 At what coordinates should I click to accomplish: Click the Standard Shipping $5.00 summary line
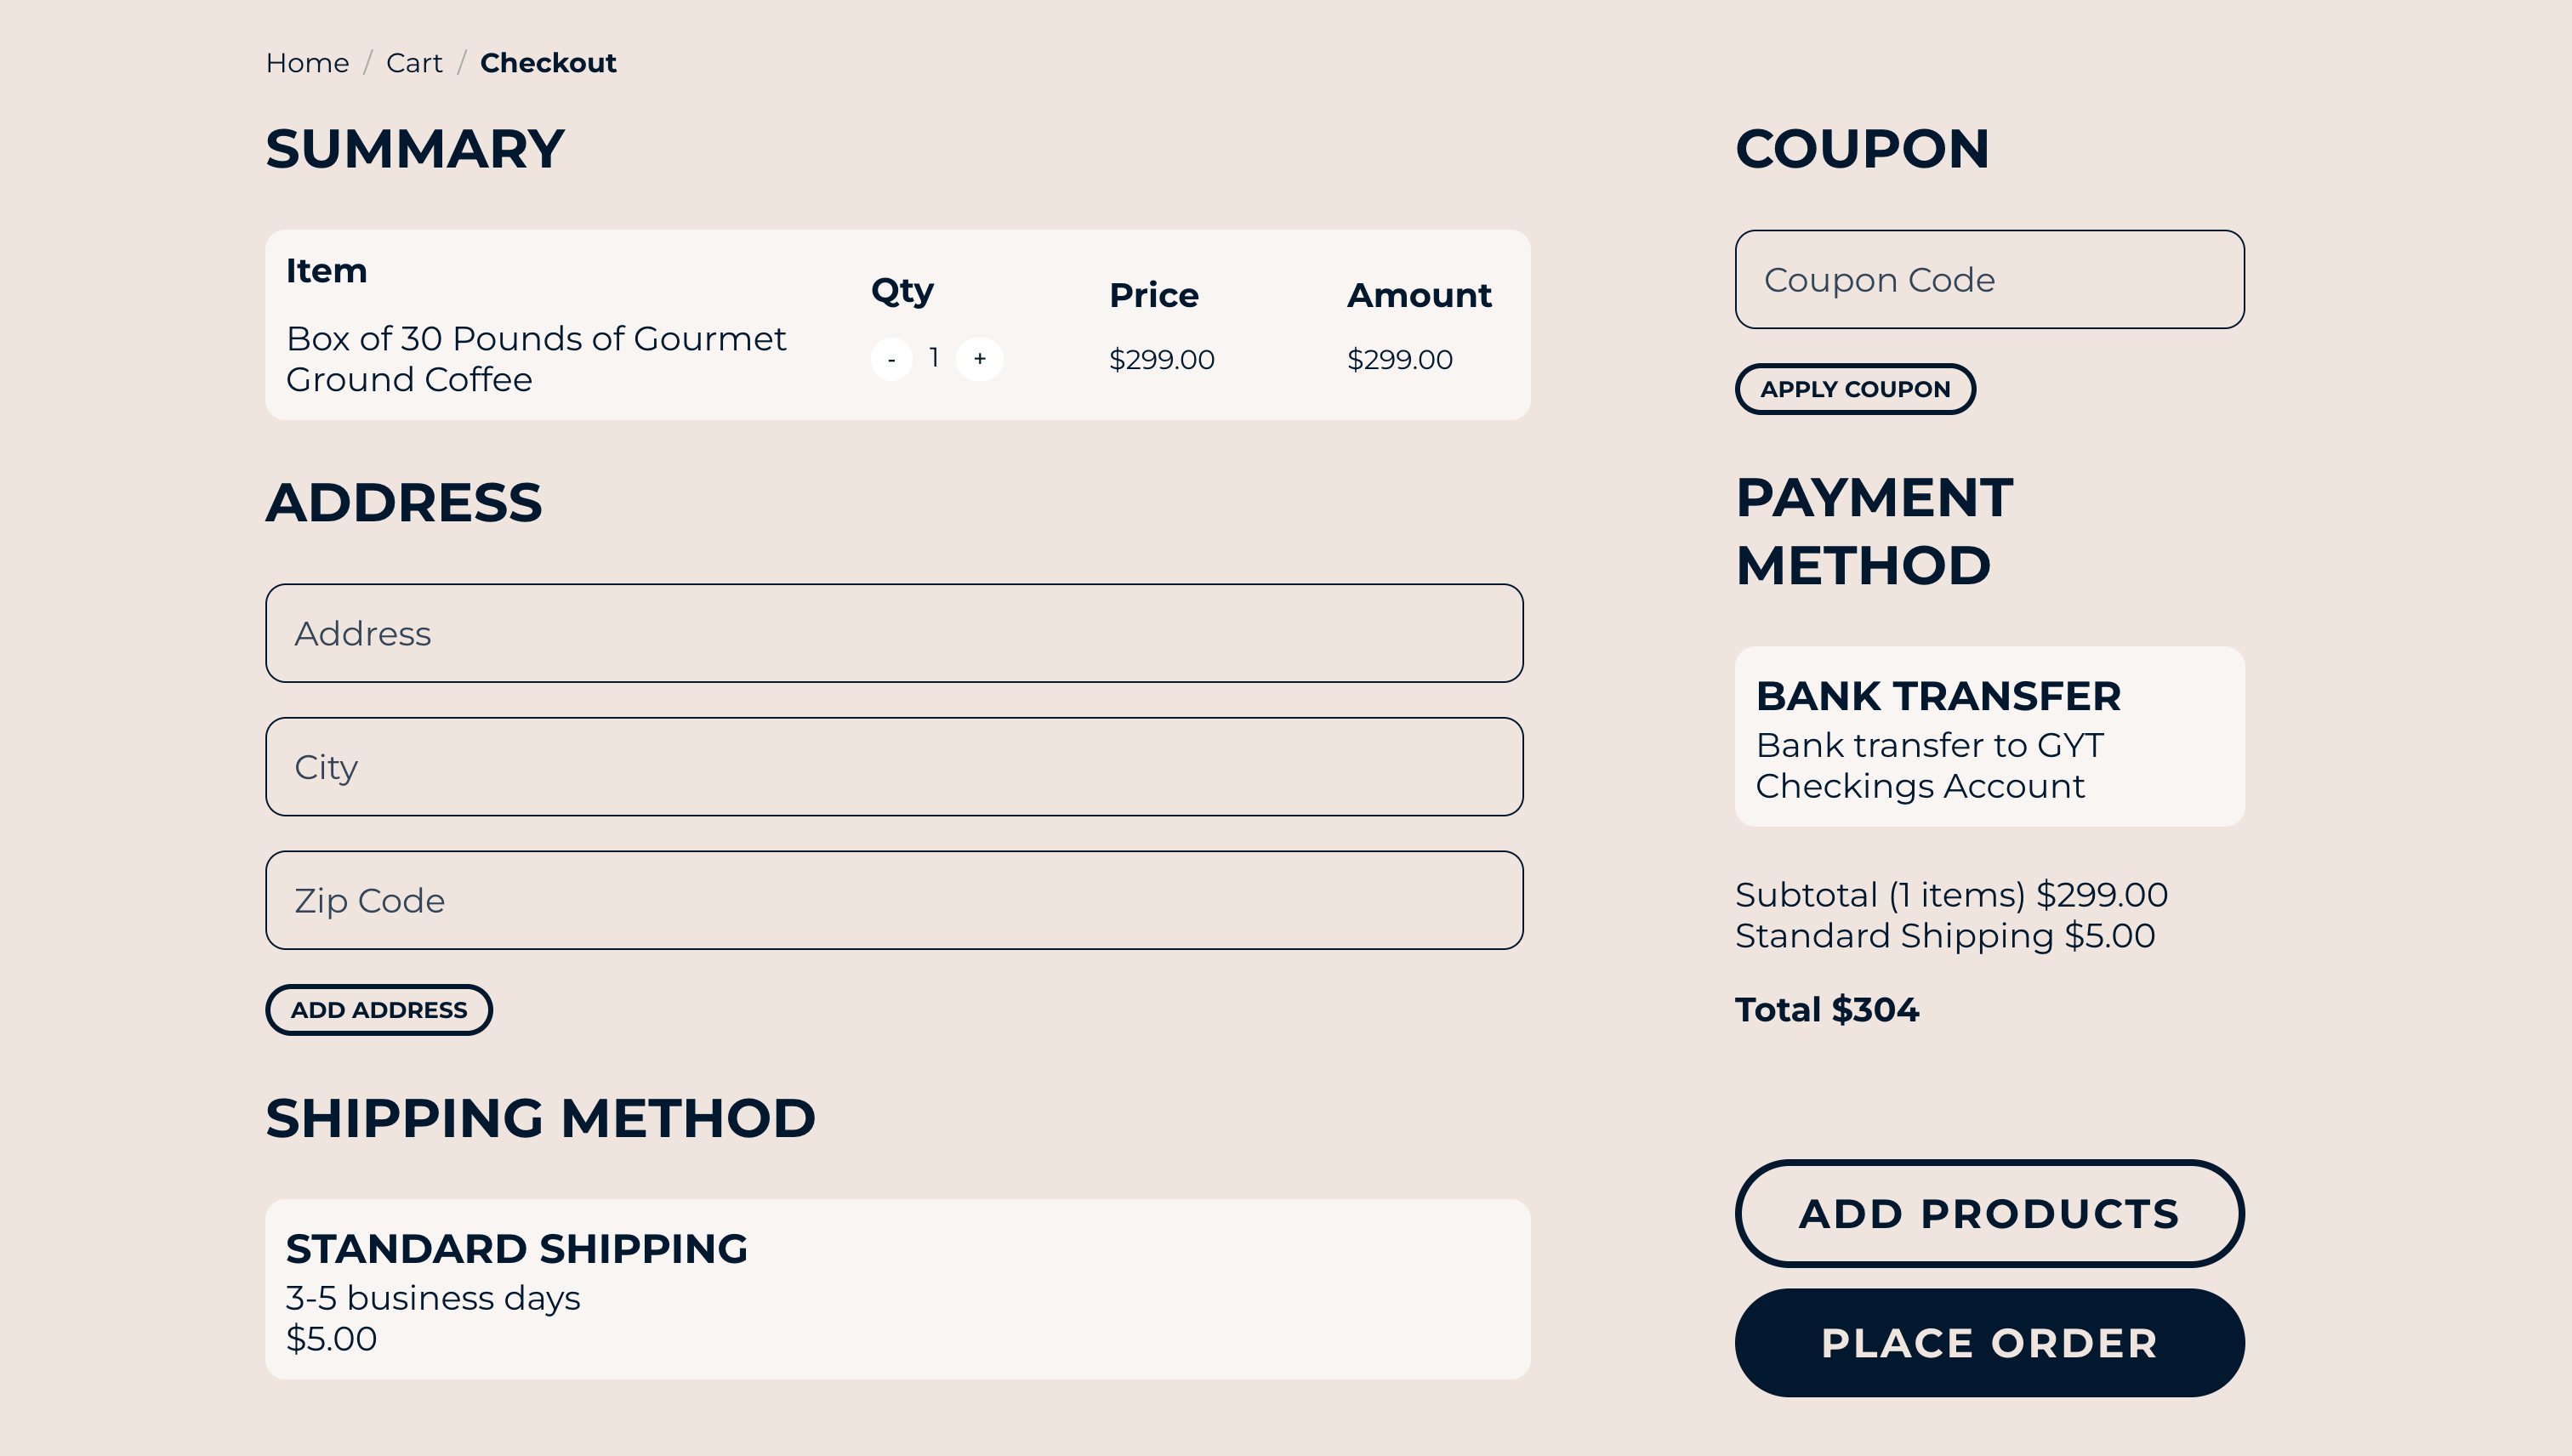click(x=1945, y=936)
